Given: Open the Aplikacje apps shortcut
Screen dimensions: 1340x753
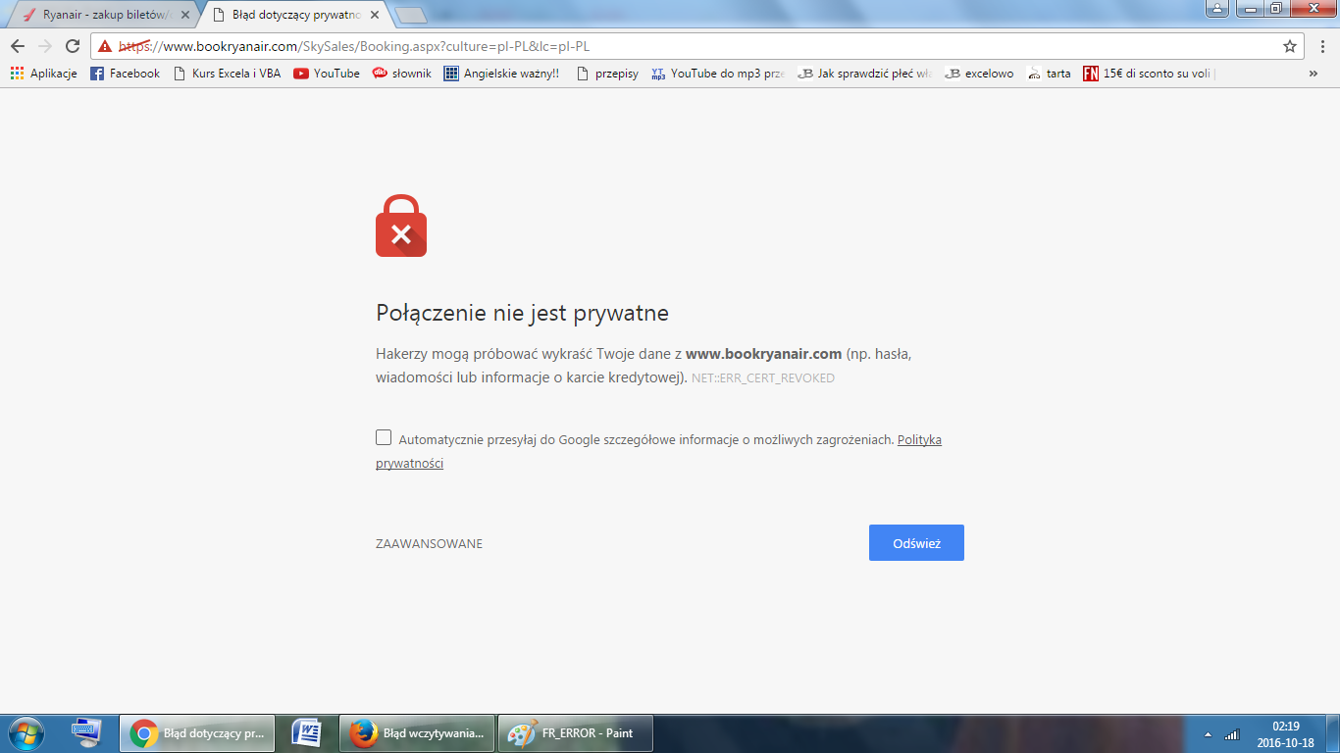Looking at the screenshot, I should coord(43,74).
